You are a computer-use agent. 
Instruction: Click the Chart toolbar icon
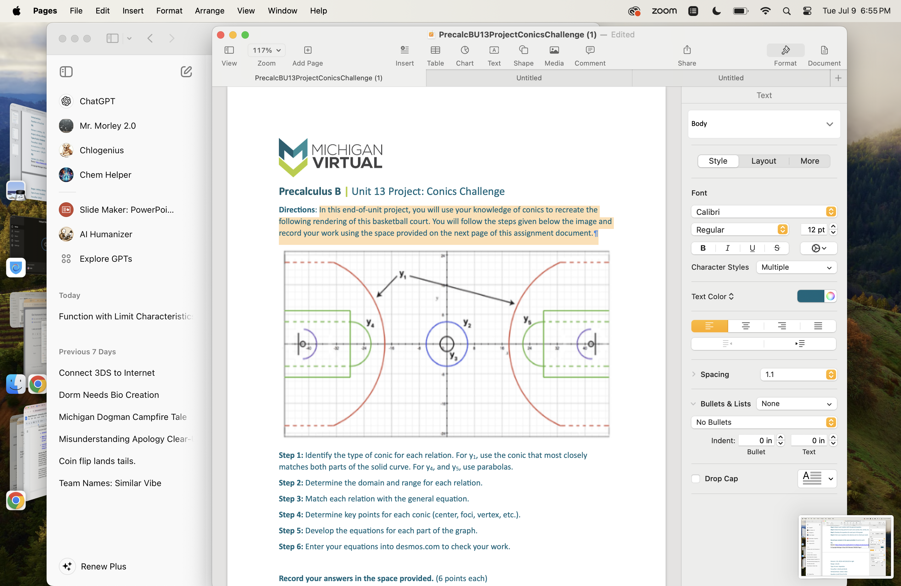point(465,50)
